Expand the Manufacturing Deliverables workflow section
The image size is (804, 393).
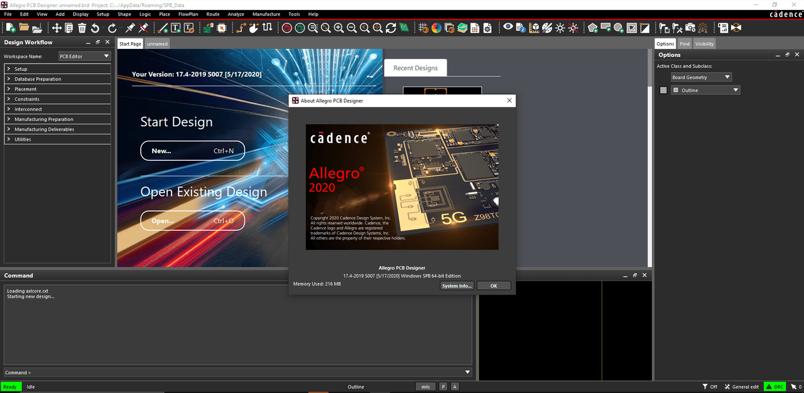click(57, 129)
